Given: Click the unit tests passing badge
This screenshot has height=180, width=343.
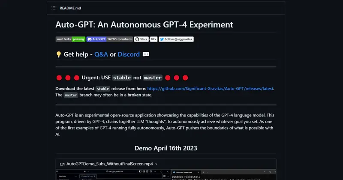Looking at the screenshot, I should (70, 39).
